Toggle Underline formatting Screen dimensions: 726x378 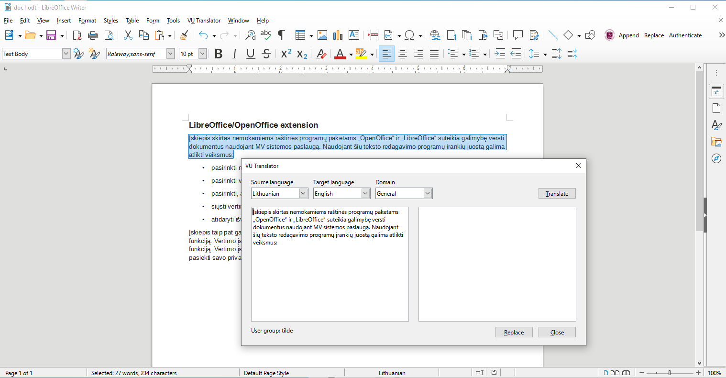(251, 54)
